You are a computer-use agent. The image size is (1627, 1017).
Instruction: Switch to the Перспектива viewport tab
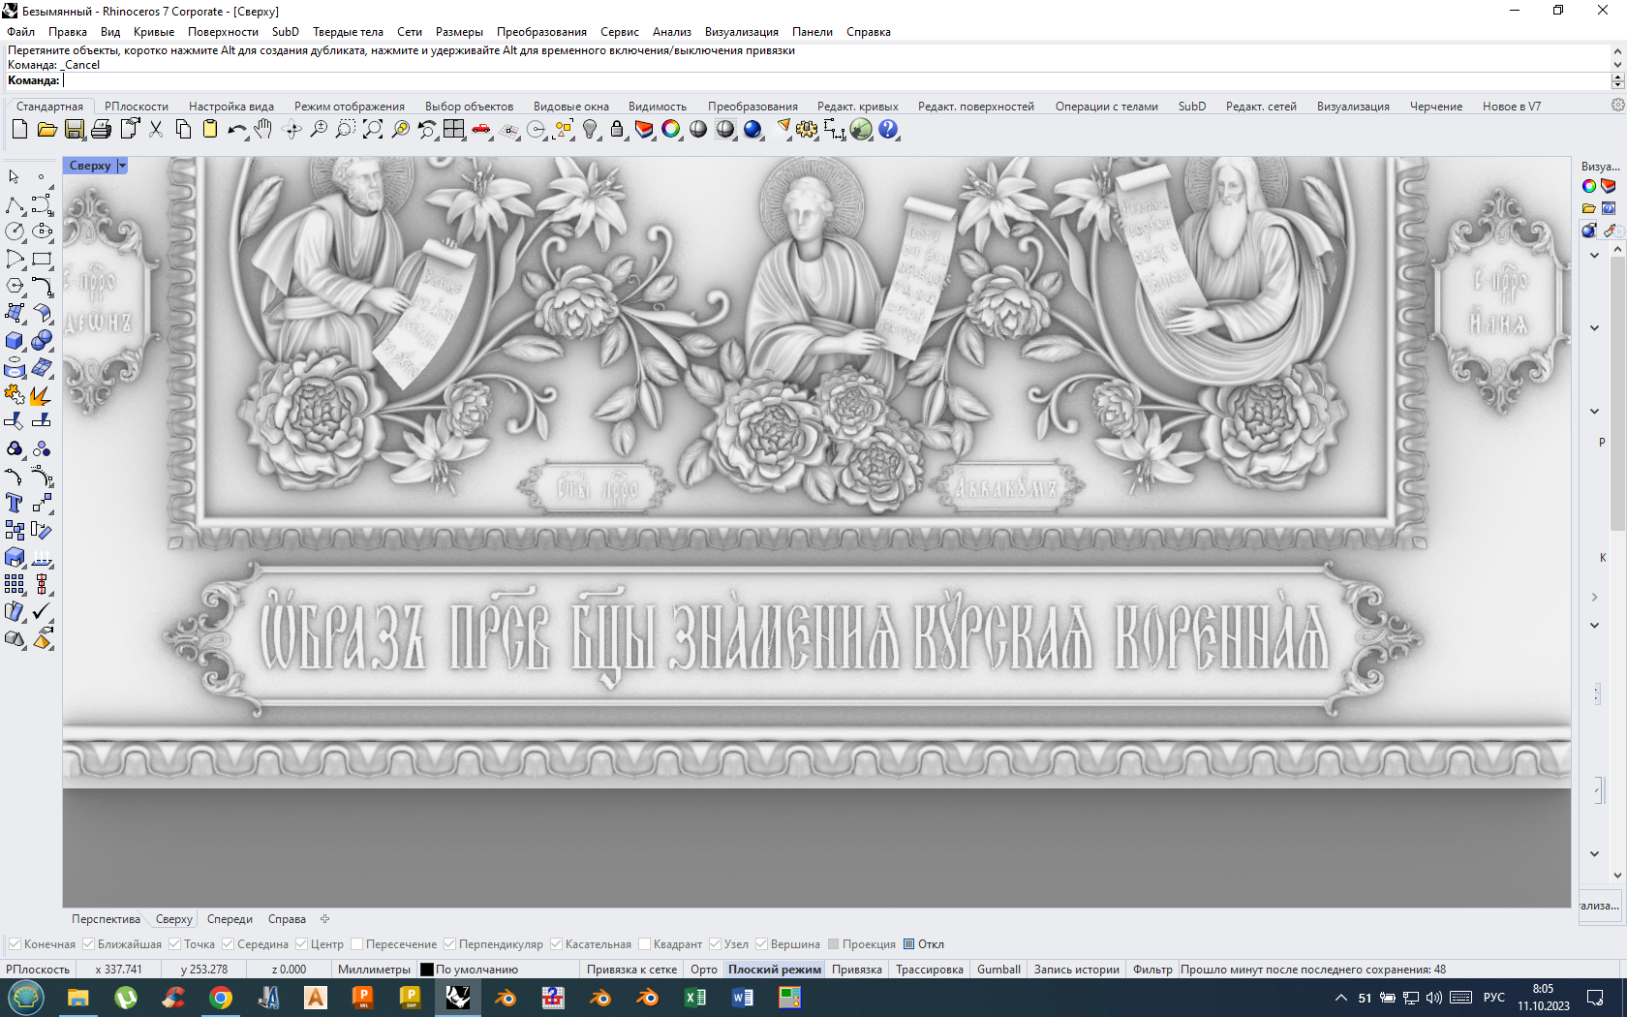click(x=106, y=919)
